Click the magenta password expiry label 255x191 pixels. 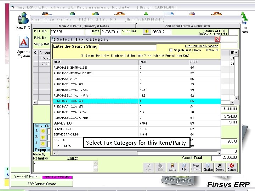coord(57,177)
